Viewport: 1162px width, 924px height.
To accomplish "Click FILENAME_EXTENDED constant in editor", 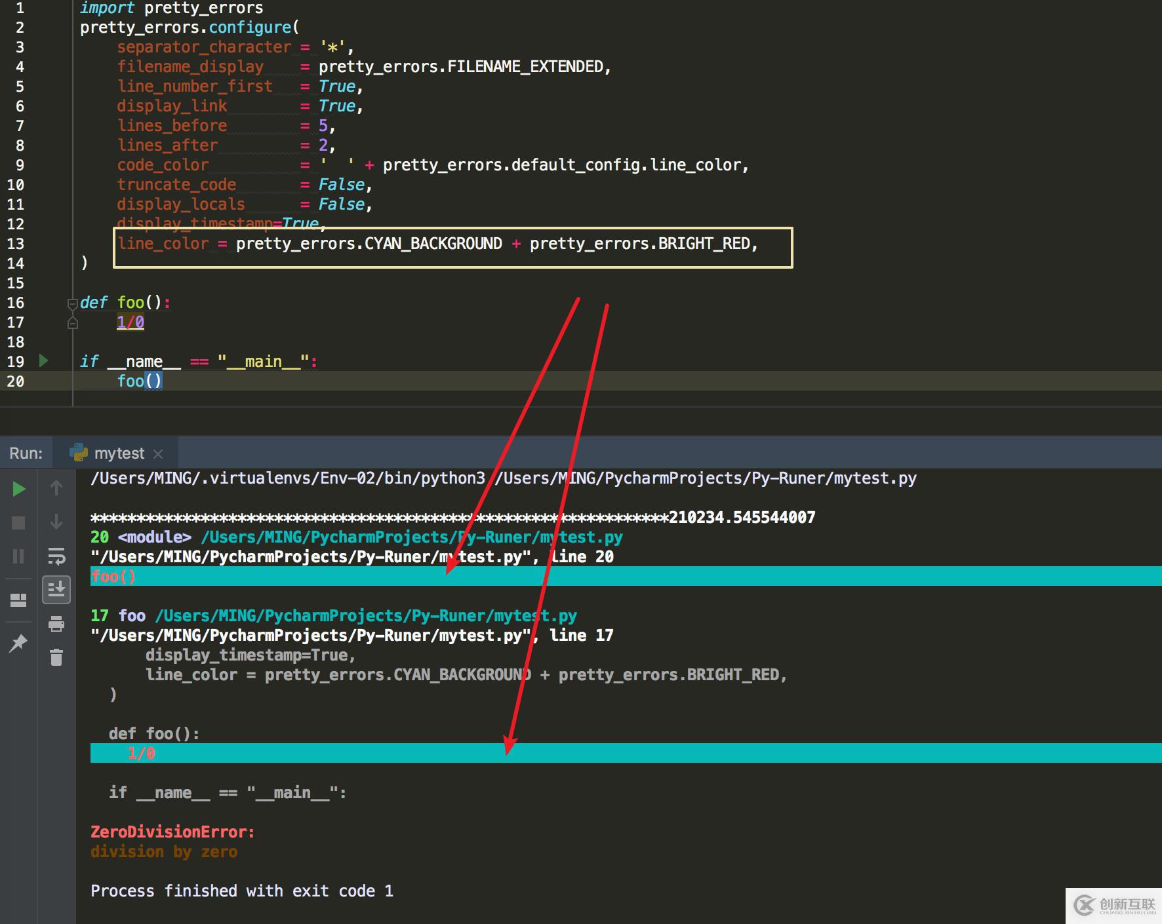I will pos(525,67).
